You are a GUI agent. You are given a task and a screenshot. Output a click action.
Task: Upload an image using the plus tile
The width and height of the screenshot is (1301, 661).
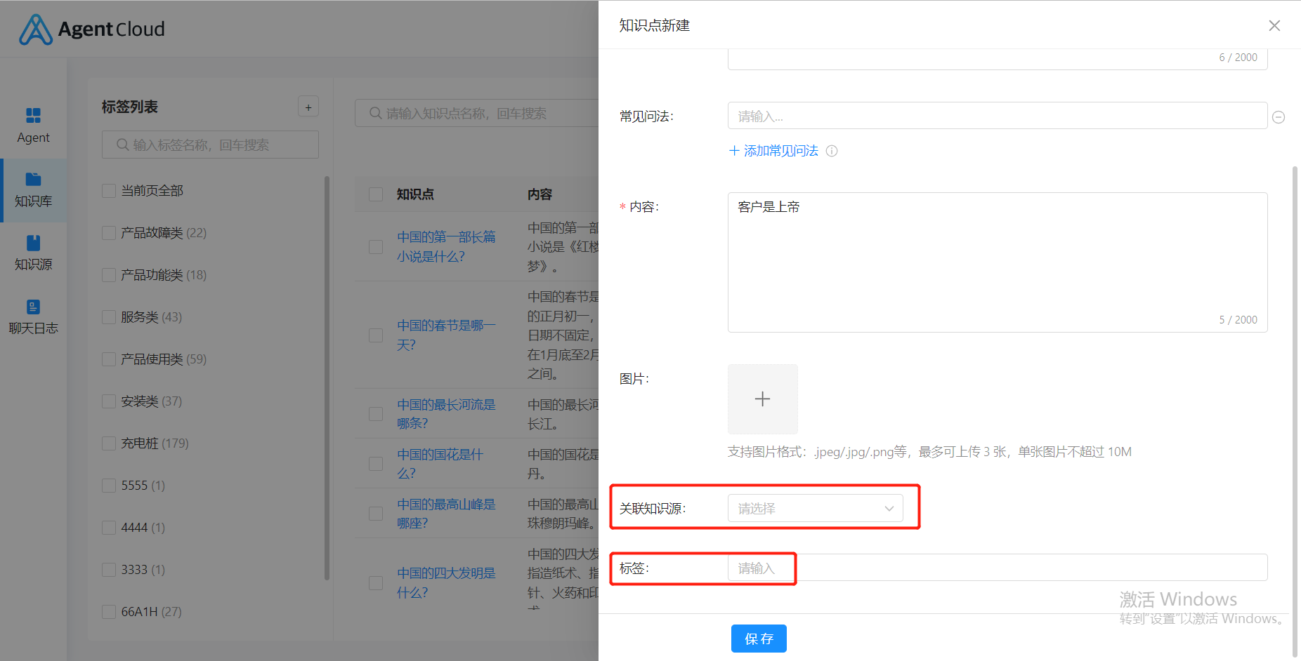(762, 399)
